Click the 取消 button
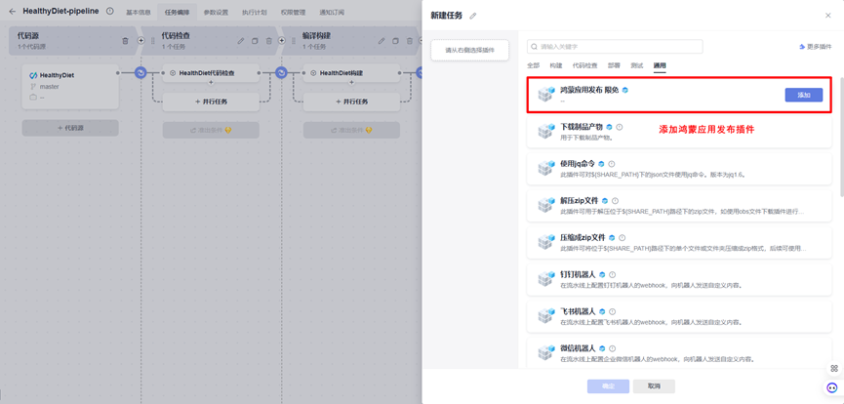Screen dimensions: 844x404 point(654,386)
